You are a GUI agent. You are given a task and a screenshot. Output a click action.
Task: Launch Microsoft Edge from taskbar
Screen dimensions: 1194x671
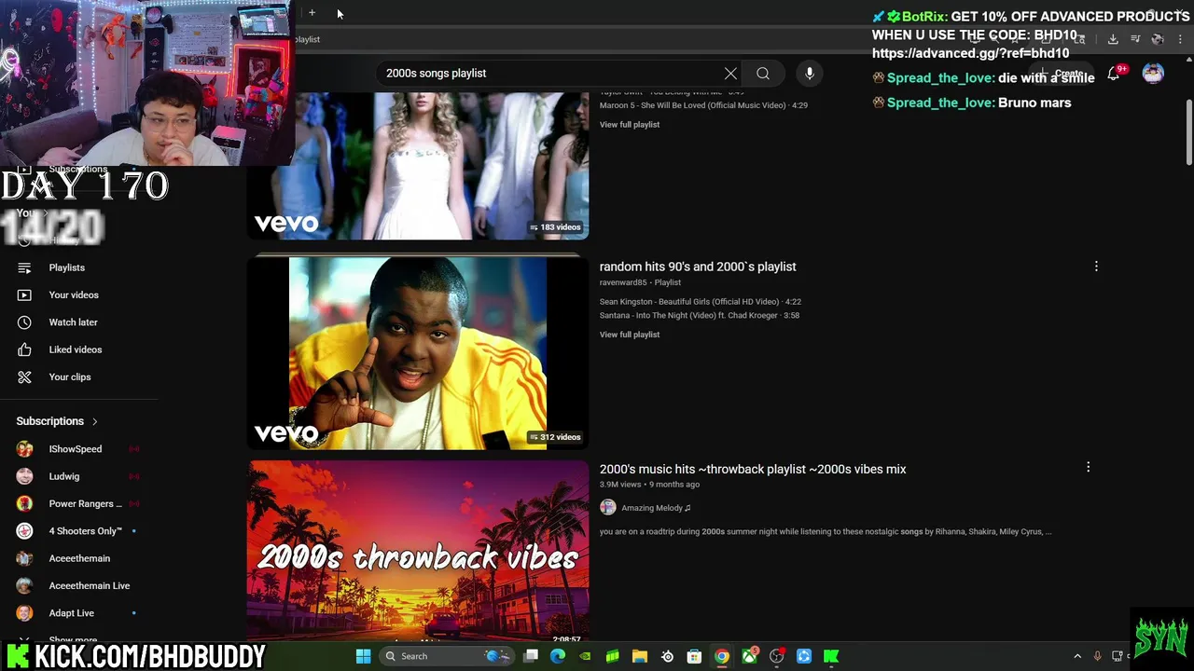(558, 656)
